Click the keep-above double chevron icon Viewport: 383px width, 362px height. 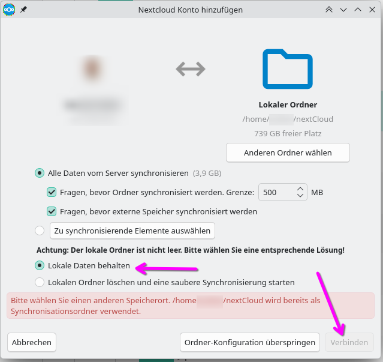click(329, 10)
